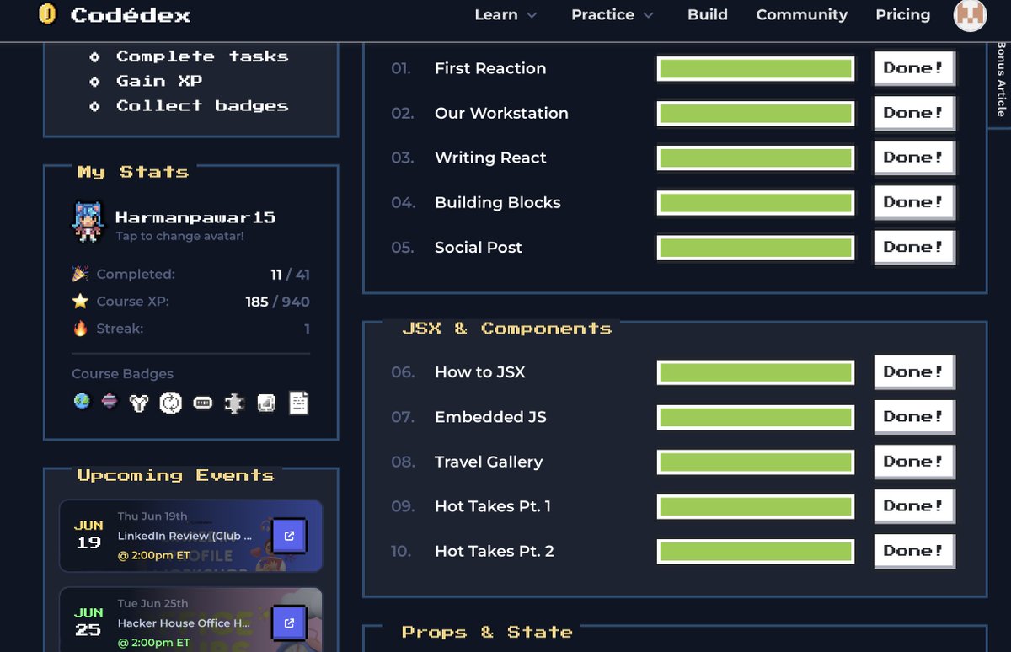
Task: Expand the Practice dropdown menu
Action: (612, 14)
